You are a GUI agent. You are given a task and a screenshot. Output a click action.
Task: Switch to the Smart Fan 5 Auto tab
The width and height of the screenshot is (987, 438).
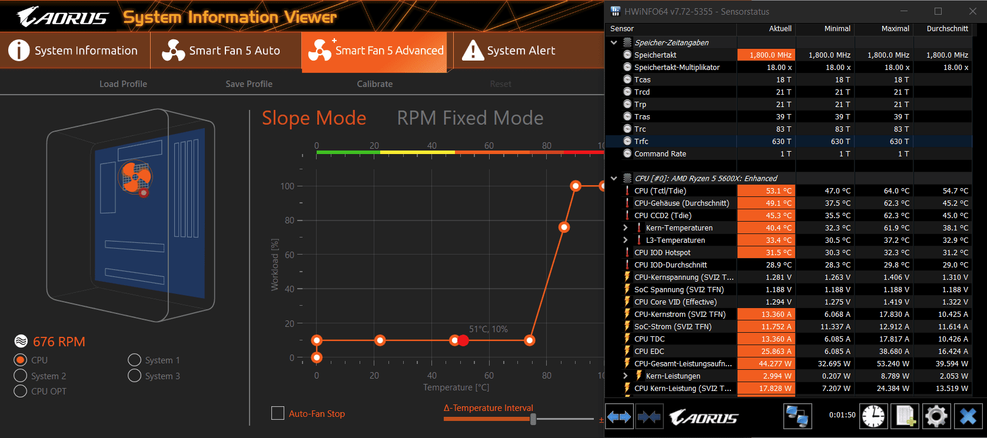225,51
